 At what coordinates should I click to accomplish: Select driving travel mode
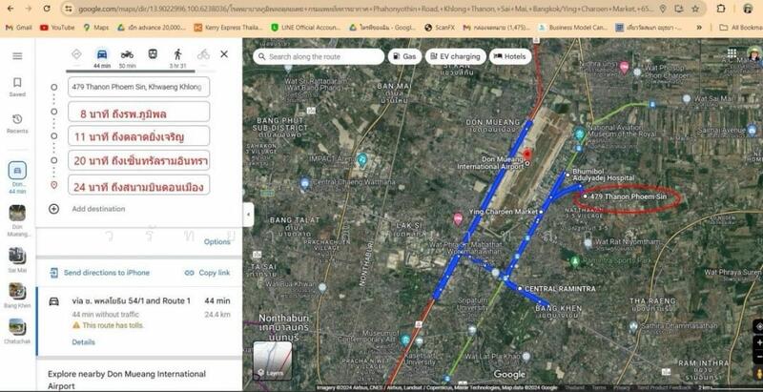pyautogui.click(x=101, y=54)
